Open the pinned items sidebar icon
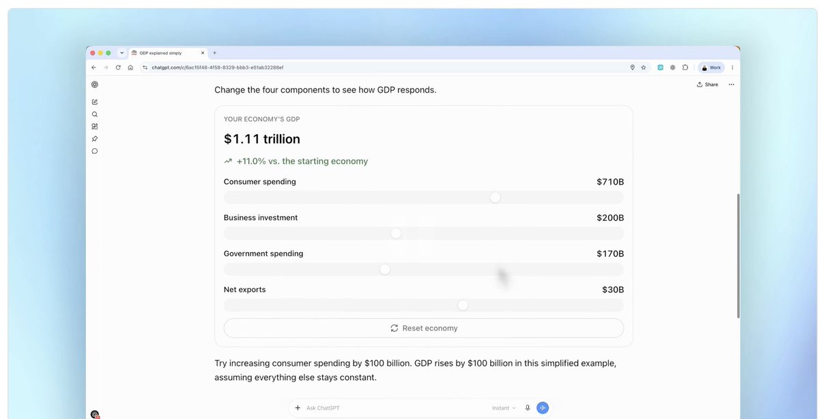This screenshot has height=419, width=819. (94, 139)
